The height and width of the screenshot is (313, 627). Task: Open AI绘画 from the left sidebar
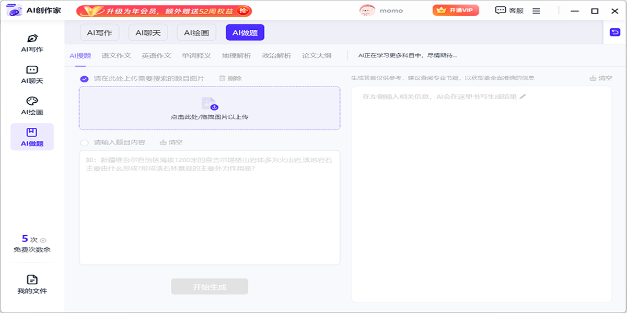coord(32,106)
